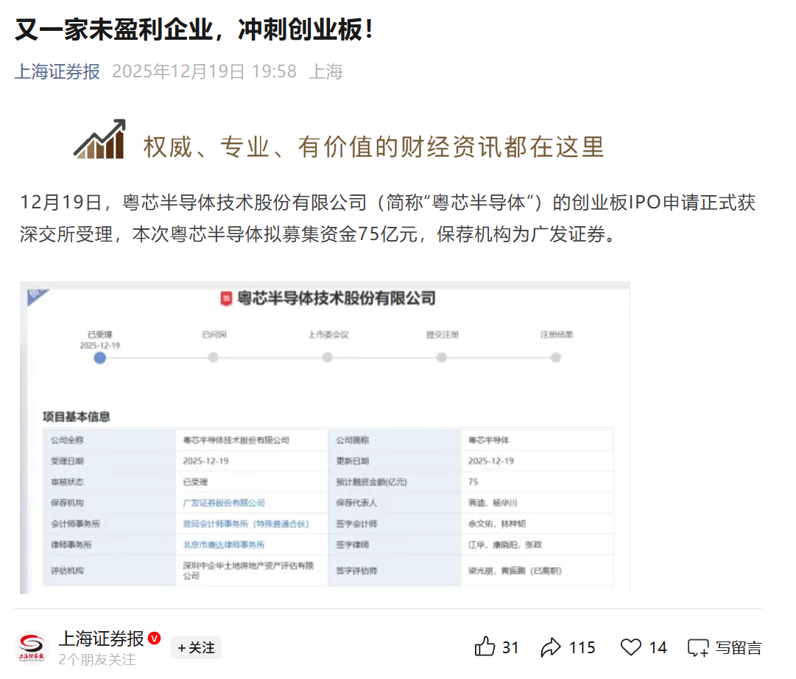Click the share count 115
The width and height of the screenshot is (796, 679).
click(x=582, y=648)
